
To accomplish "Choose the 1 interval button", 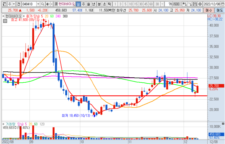I will (115, 4).
